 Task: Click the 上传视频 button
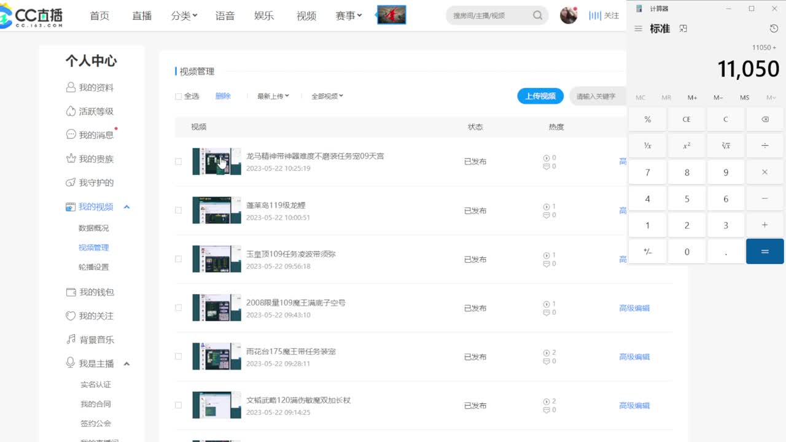540,96
